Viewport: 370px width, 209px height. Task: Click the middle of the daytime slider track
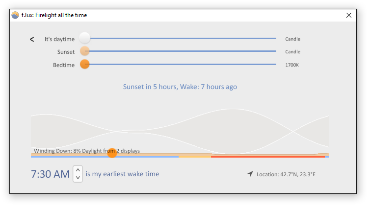click(x=183, y=38)
